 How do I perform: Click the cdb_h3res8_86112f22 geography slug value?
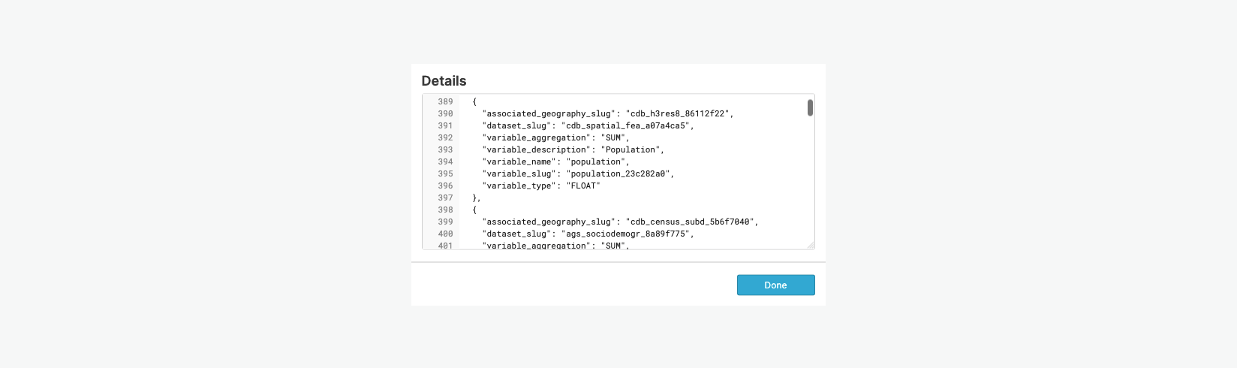pos(677,113)
